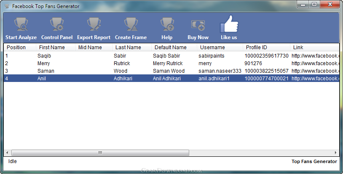This screenshot has height=174, width=343.
Task: Click default name Saman Wood
Action: click(x=169, y=71)
